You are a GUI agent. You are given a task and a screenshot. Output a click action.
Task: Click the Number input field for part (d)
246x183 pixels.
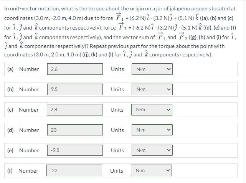75,130
